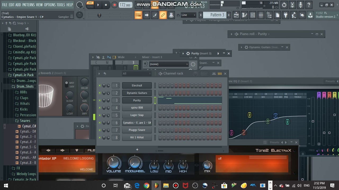Image resolution: width=339 pixels, height=190 pixels.
Task: Select the ElectraX channel button
Action: (x=137, y=85)
